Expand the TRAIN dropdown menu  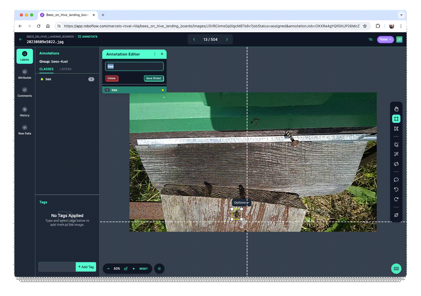pos(385,39)
